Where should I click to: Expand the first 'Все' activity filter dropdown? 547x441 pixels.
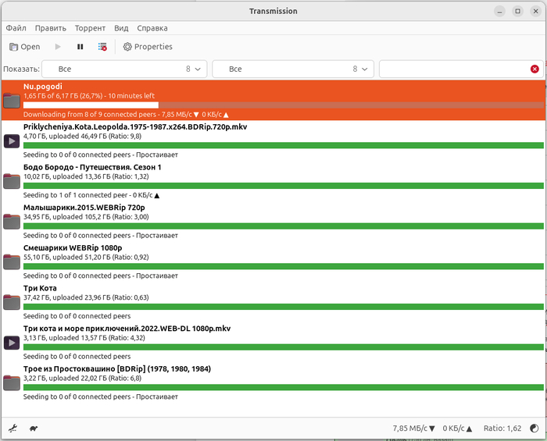pos(124,69)
